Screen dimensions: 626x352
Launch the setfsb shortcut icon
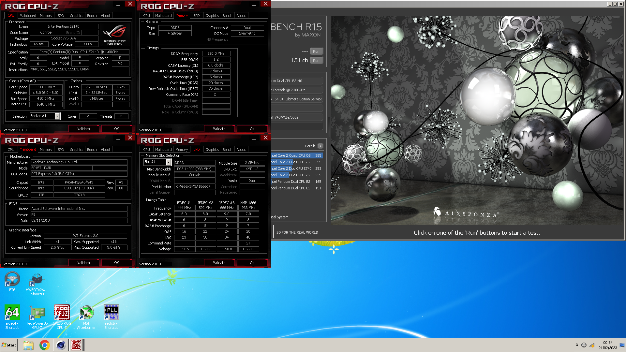pos(111,316)
